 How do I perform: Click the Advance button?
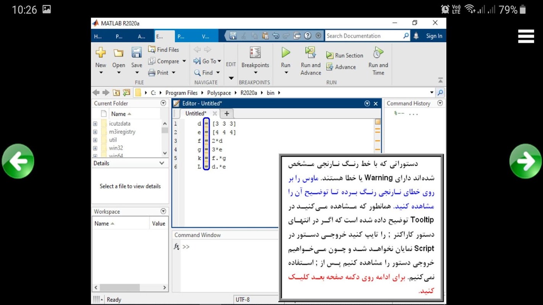tap(341, 67)
